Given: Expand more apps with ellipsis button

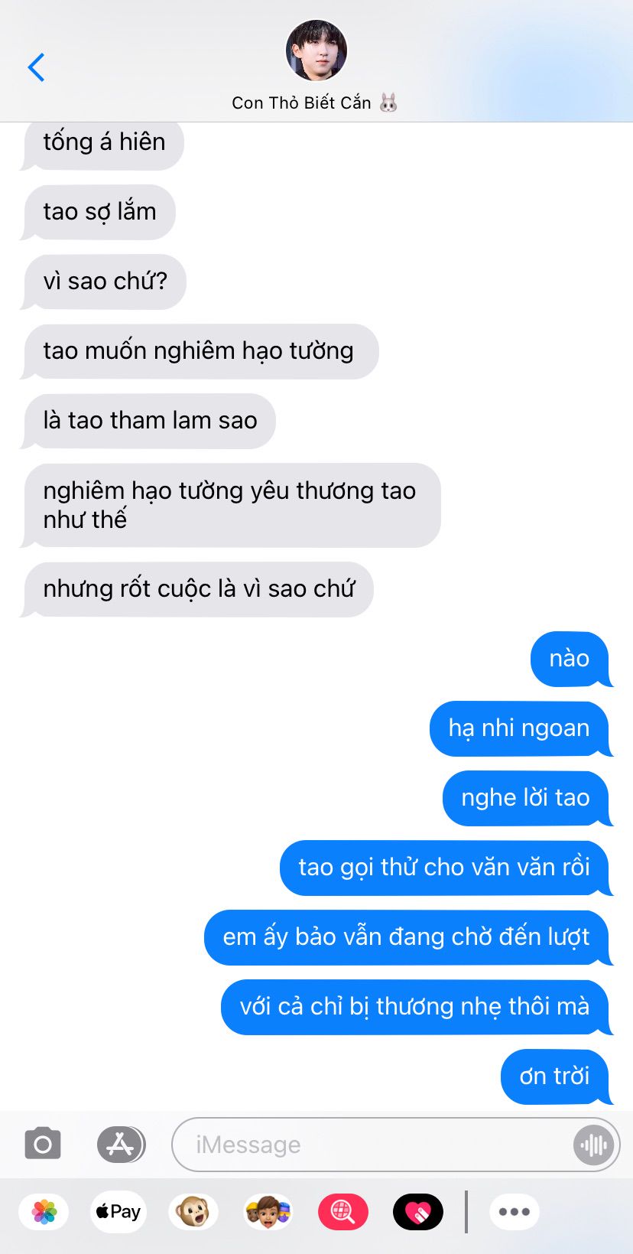Looking at the screenshot, I should tap(514, 1212).
